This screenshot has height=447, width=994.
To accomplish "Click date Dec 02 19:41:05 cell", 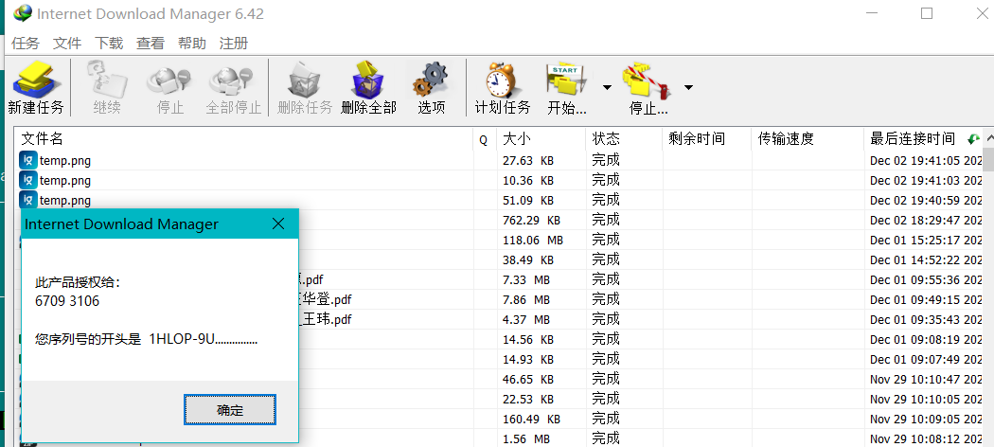I will pos(926,161).
